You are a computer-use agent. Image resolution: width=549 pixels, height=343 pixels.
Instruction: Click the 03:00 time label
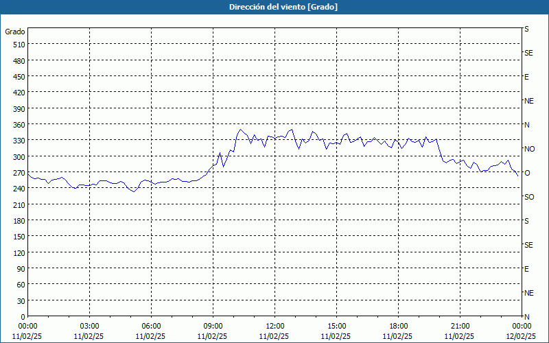point(89,327)
